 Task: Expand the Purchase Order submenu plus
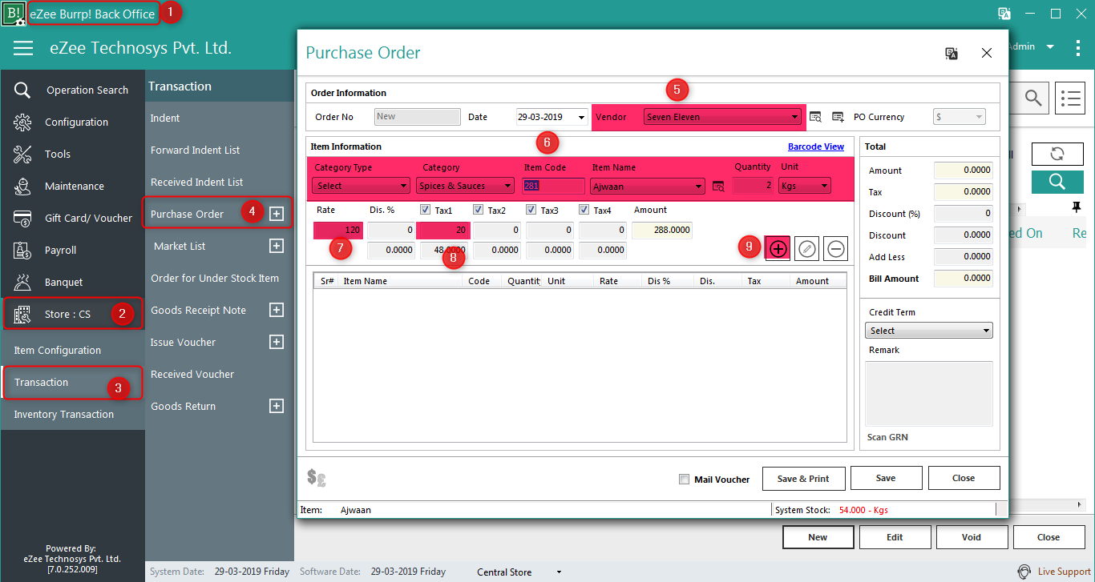[x=277, y=214]
